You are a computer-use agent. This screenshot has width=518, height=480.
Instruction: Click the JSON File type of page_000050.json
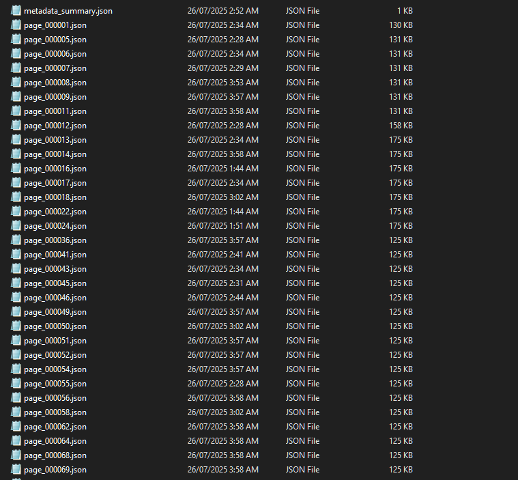point(302,326)
